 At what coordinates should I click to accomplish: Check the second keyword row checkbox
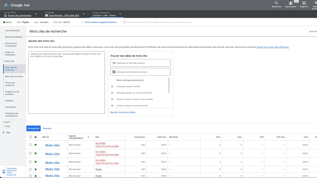point(30,153)
